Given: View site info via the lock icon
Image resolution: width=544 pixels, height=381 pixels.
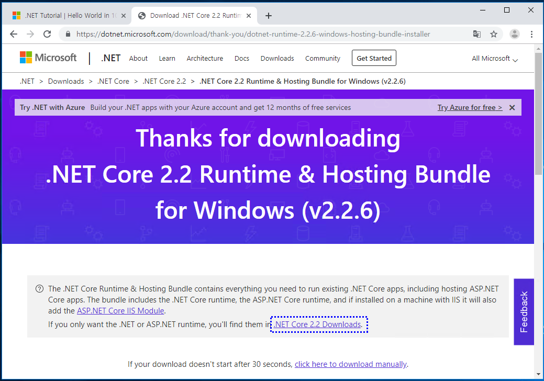Looking at the screenshot, I should click(68, 34).
